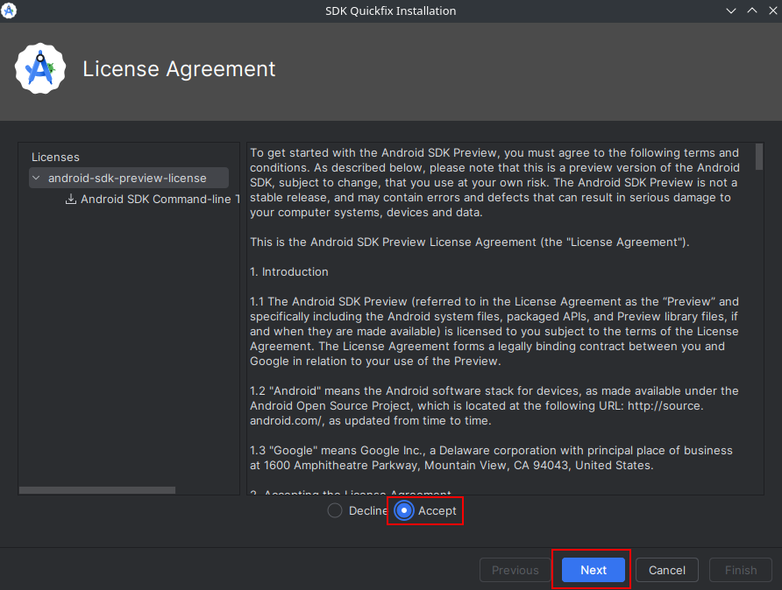782x590 pixels.
Task: Click the "License Agreement" page title
Action: pos(179,68)
